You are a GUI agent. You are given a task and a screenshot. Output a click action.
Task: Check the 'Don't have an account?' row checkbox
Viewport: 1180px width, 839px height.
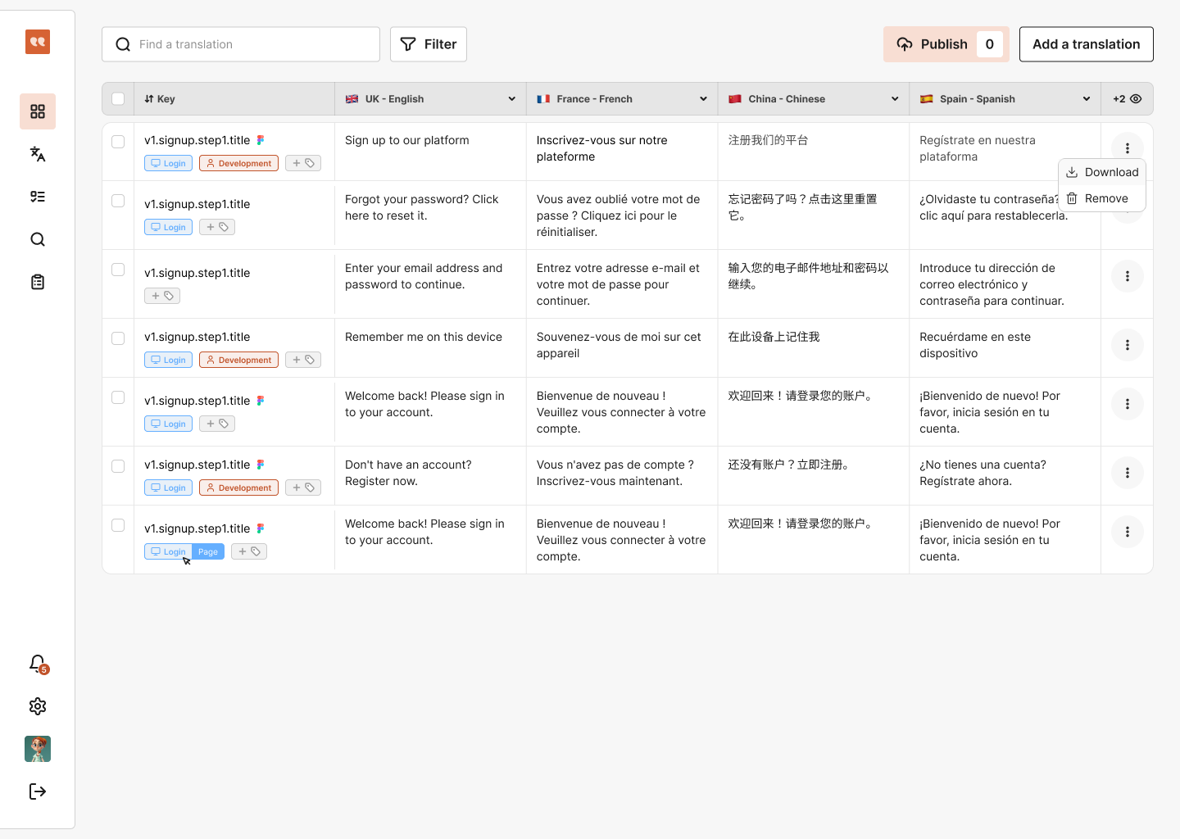[118, 466]
